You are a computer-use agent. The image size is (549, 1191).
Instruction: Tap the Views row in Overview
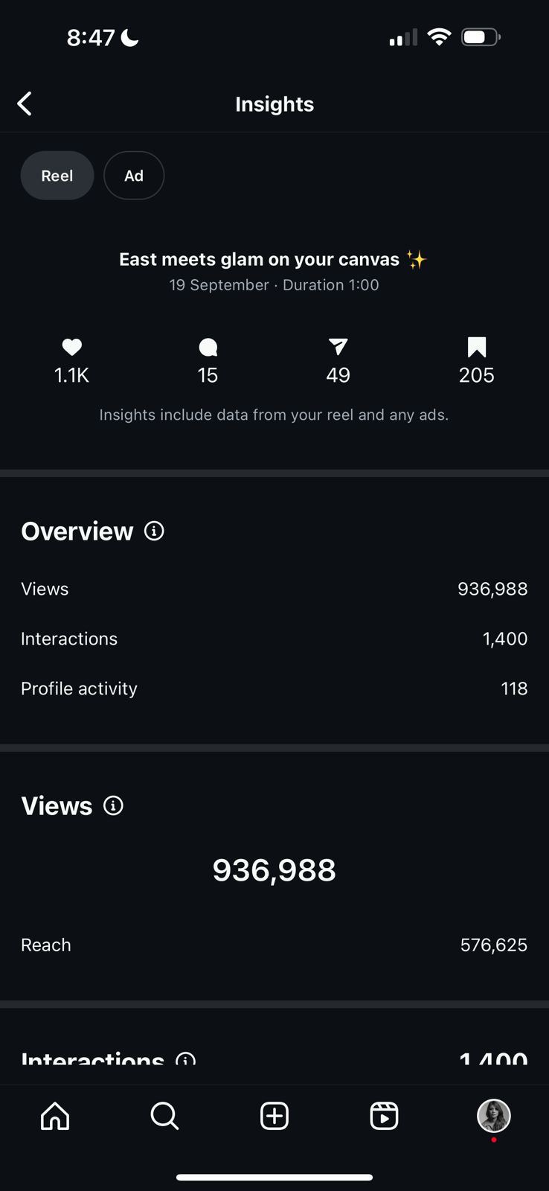(274, 589)
